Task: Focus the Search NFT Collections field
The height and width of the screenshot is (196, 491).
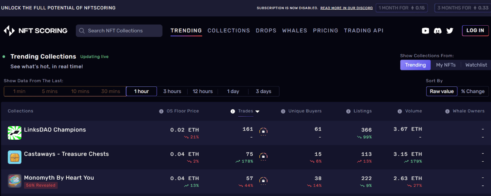Action: tap(119, 31)
